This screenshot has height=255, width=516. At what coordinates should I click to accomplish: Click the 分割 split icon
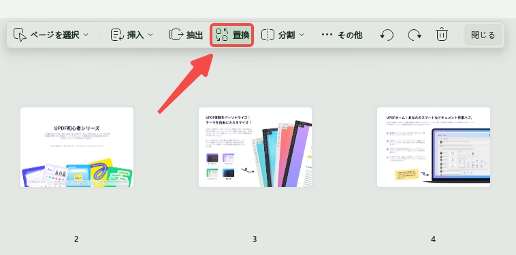click(x=268, y=35)
